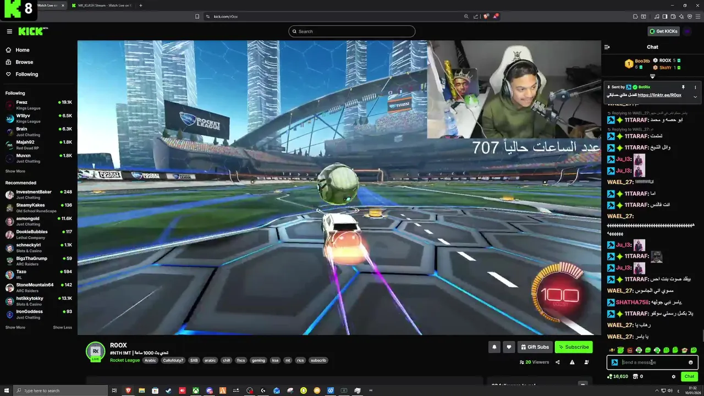Open Brave Shields icon

tap(486, 16)
